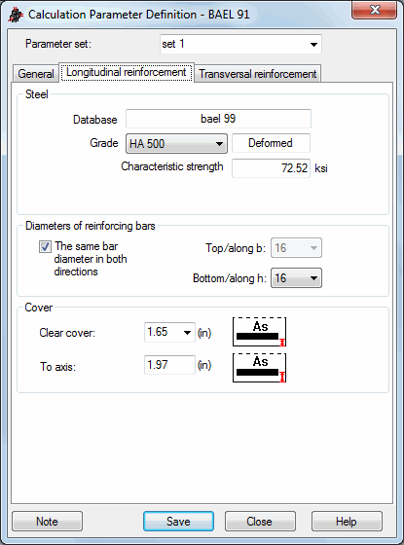Click the To axis input field
Viewport: 404px width, 545px height.
pos(169,365)
